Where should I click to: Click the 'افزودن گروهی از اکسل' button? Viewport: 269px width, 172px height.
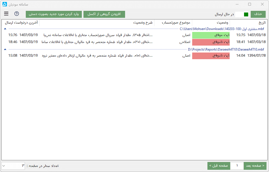point(104,14)
